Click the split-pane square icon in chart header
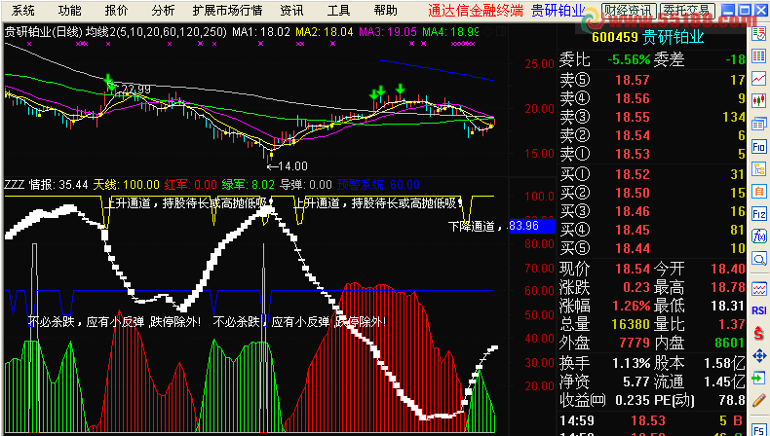Image resolution: width=770 pixels, height=436 pixels. (500, 32)
